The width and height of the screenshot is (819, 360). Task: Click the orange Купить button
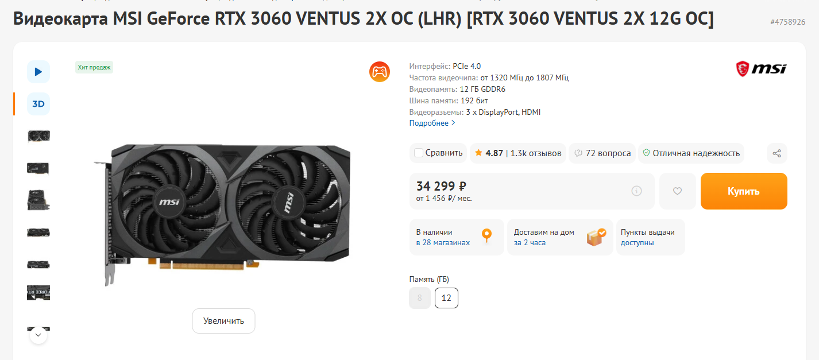click(x=744, y=191)
